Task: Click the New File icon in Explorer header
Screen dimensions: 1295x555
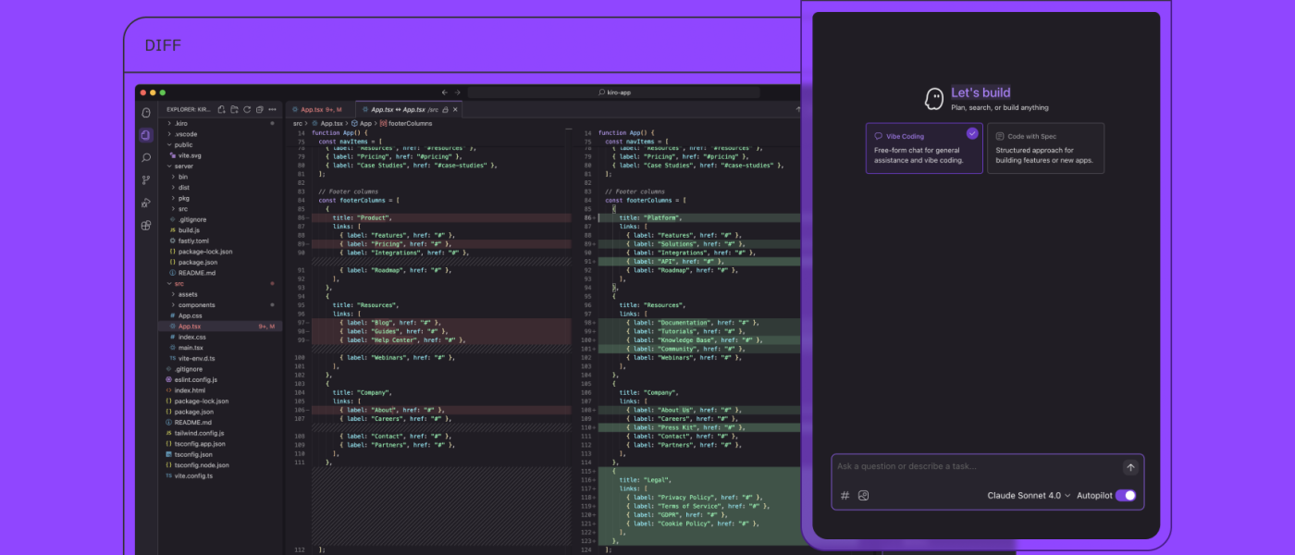Action: coord(222,109)
